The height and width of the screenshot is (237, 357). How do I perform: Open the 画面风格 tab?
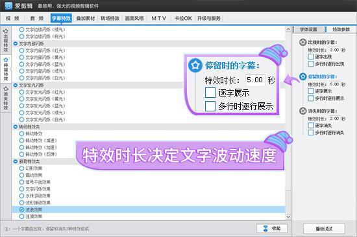134,18
